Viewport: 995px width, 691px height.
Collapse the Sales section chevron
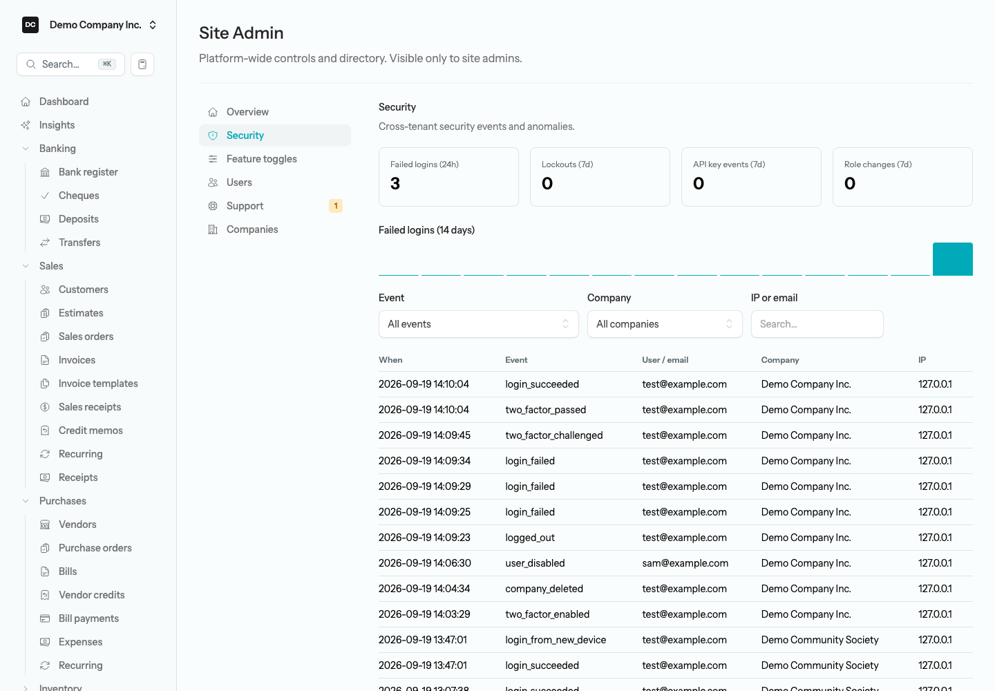tap(26, 266)
